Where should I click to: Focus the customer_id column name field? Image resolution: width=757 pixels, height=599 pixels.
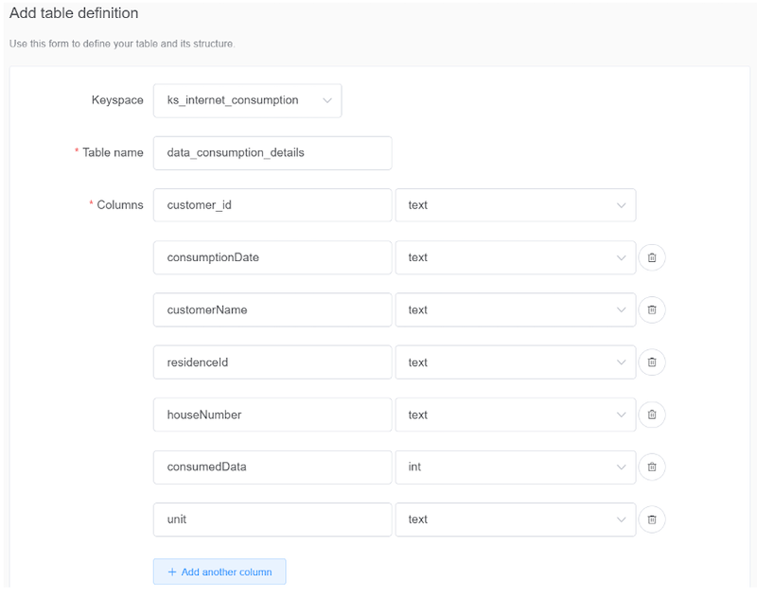273,204
